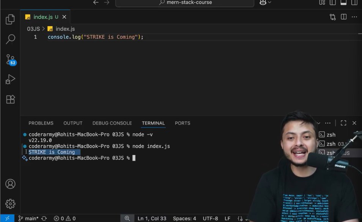The width and height of the screenshot is (362, 222).
Task: Switch to the PORTS tab
Action: point(183,123)
